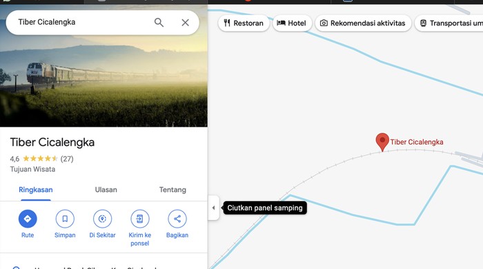This screenshot has width=483, height=269.
Task: Select the Transportasi umum chip
Action: click(x=448, y=23)
